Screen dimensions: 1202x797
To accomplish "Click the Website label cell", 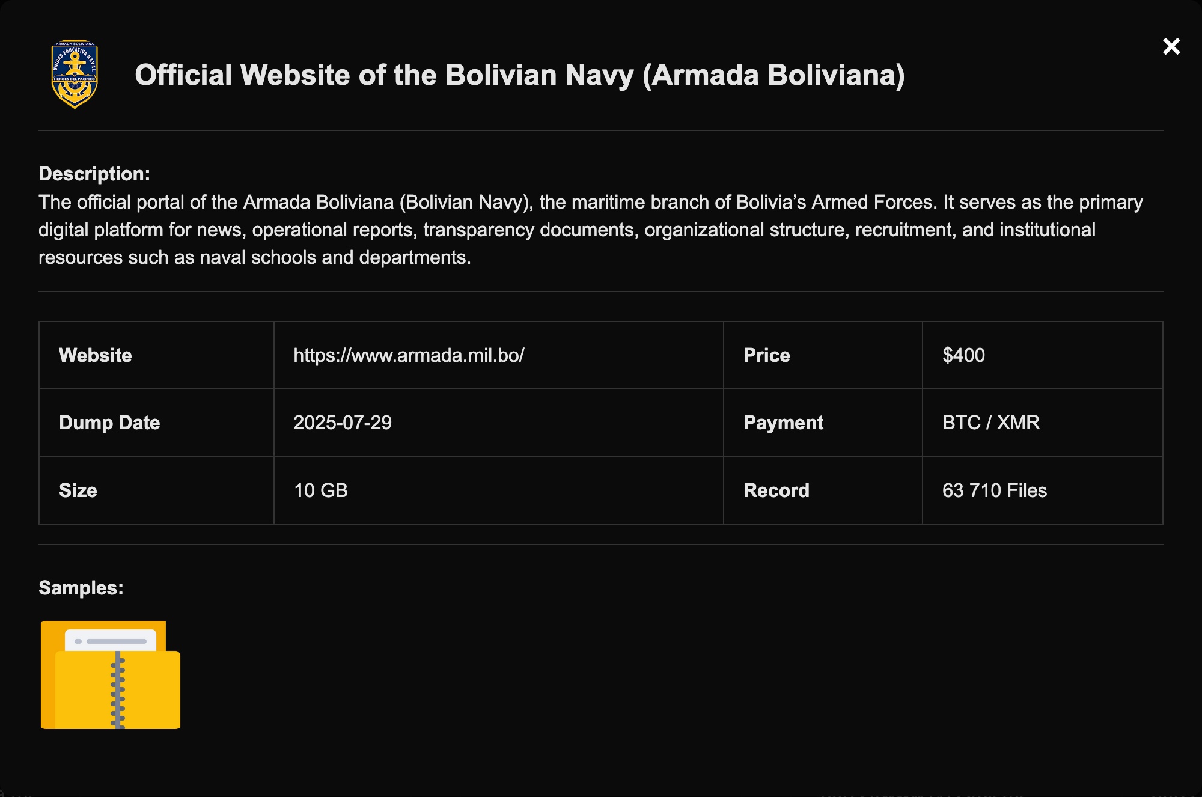I will 96,355.
